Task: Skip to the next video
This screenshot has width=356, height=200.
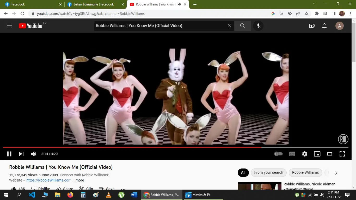Action: click(21, 154)
